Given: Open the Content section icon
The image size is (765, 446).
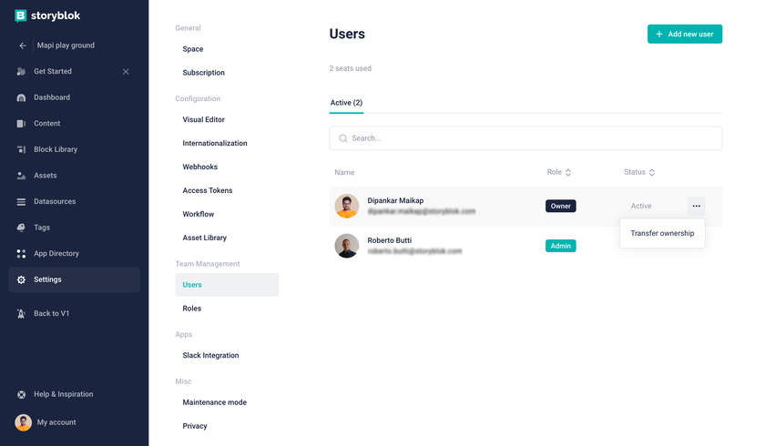Looking at the screenshot, I should point(21,123).
